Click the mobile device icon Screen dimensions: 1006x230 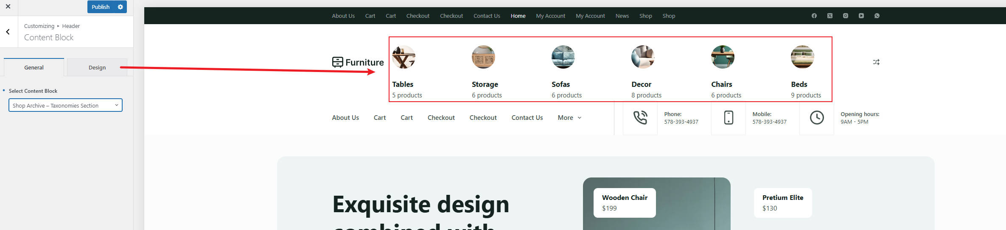[x=729, y=117]
